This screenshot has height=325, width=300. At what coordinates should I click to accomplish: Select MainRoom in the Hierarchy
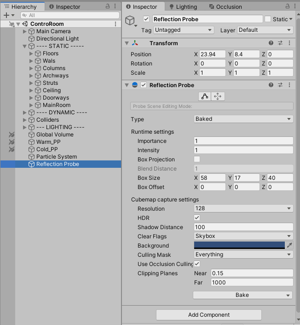pyautogui.click(x=57, y=105)
